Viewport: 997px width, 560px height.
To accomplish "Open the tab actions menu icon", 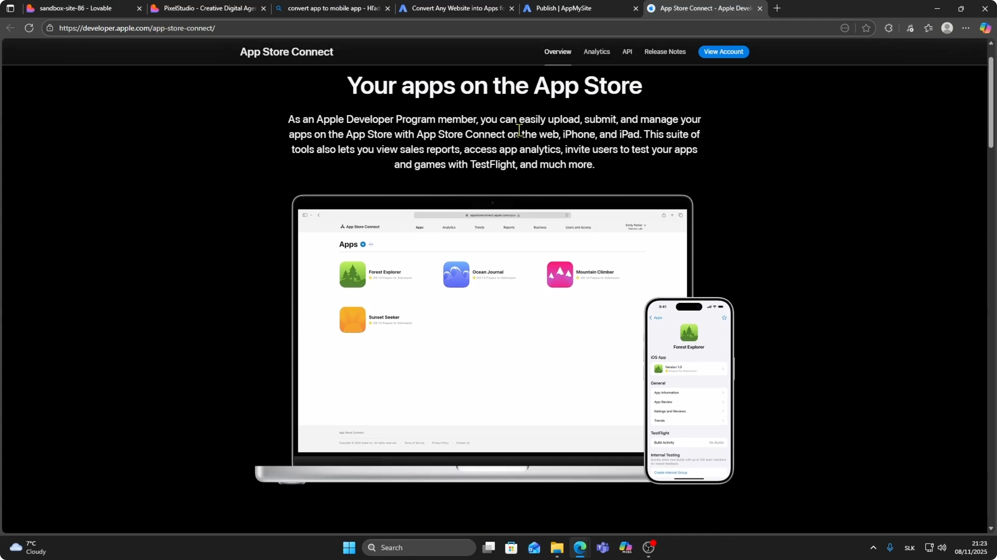I will (x=11, y=8).
